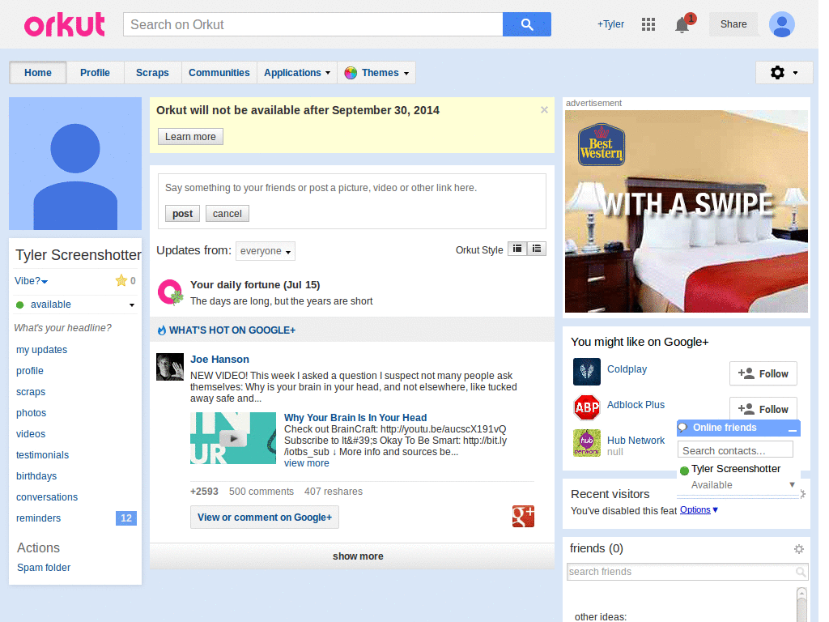
Task: Select the Communities tab
Action: (219, 73)
